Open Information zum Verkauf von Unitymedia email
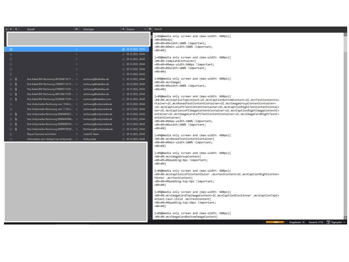This screenshot has width=349, height=262. click(x=50, y=139)
